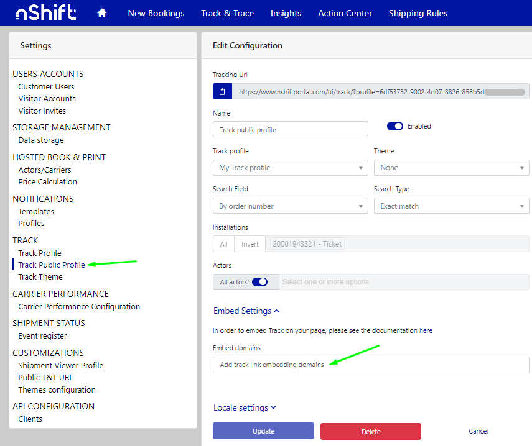Open API Clients settings
The width and height of the screenshot is (532, 446).
click(30, 419)
